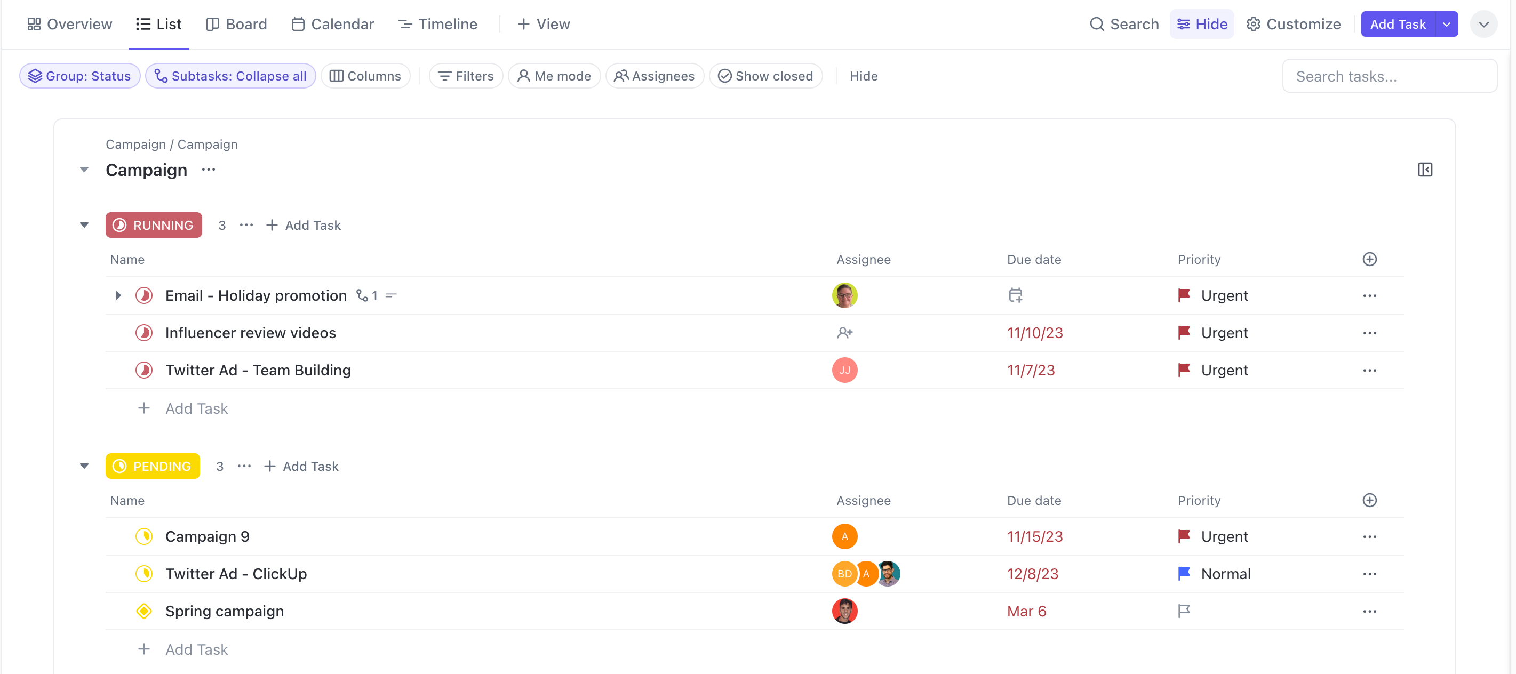Open the Add Task dropdown arrow
Viewport: 1516px width, 674px height.
click(x=1446, y=24)
